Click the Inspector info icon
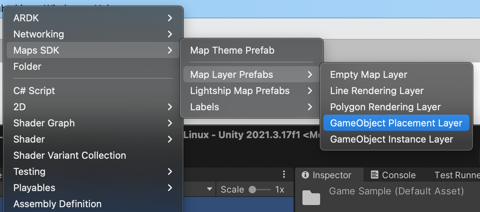The width and height of the screenshot is (480, 212). point(305,175)
